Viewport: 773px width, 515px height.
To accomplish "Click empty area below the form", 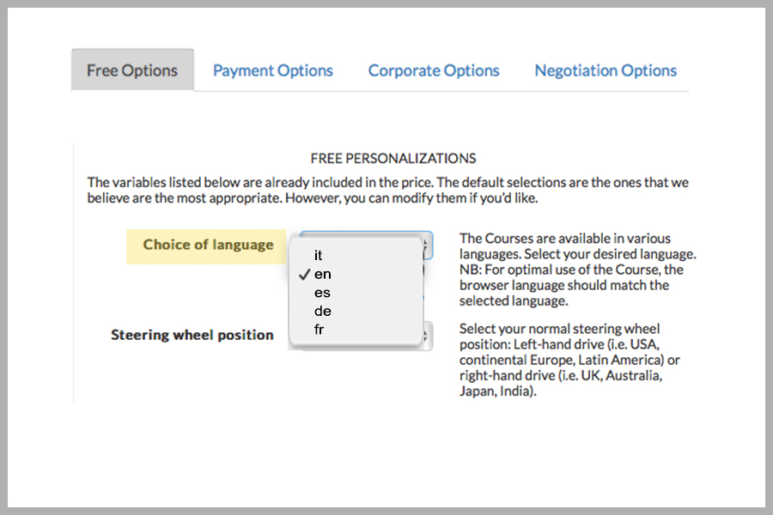I will [385, 453].
